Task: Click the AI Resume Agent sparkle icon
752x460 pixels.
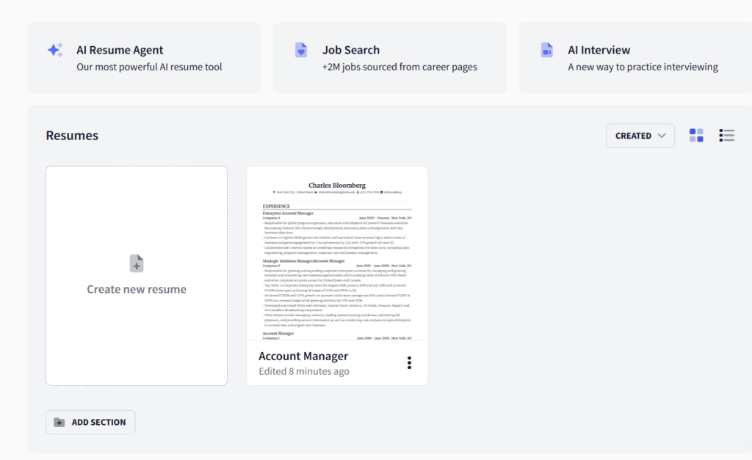Action: point(55,50)
